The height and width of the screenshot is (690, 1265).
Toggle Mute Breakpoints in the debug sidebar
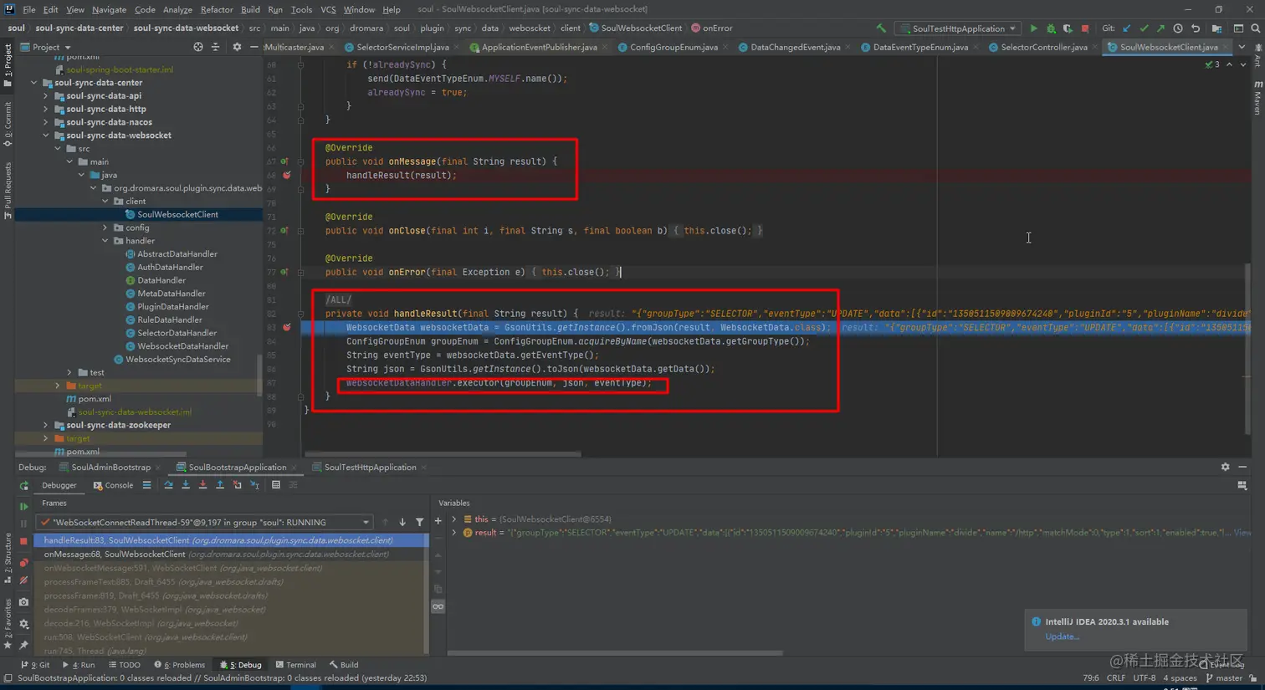click(23, 580)
